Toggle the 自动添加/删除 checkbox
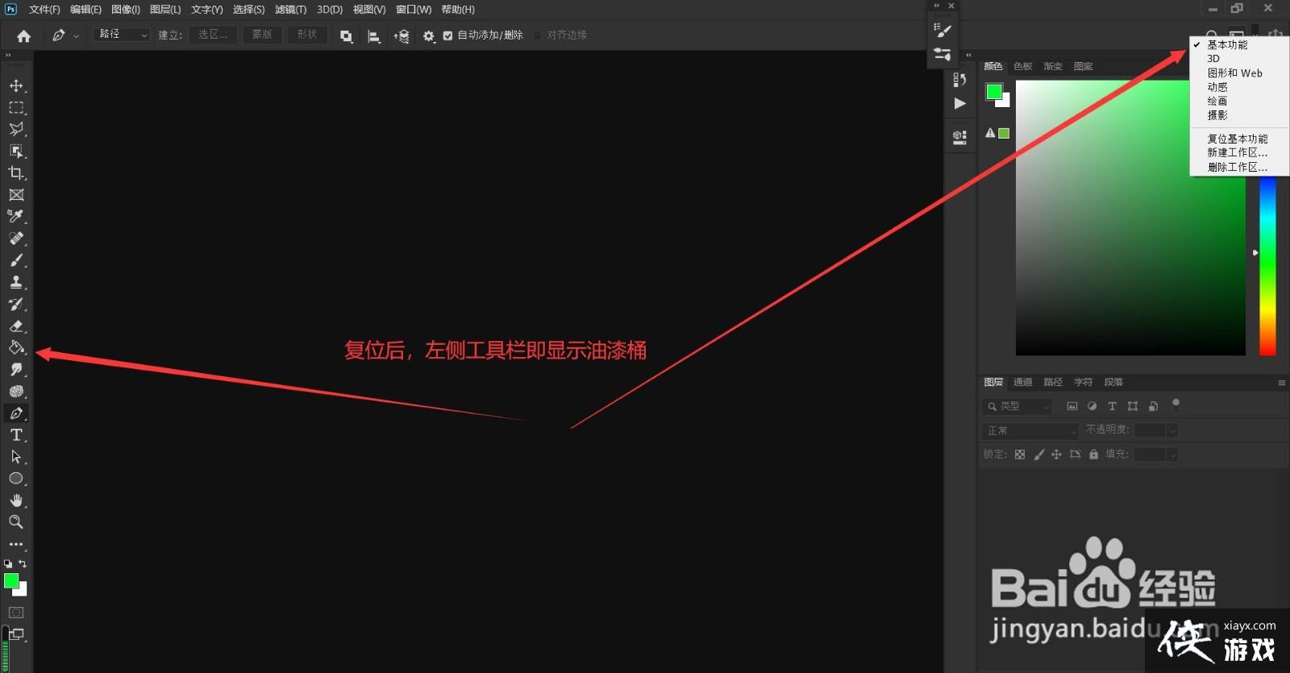Image resolution: width=1290 pixels, height=673 pixels. [447, 35]
